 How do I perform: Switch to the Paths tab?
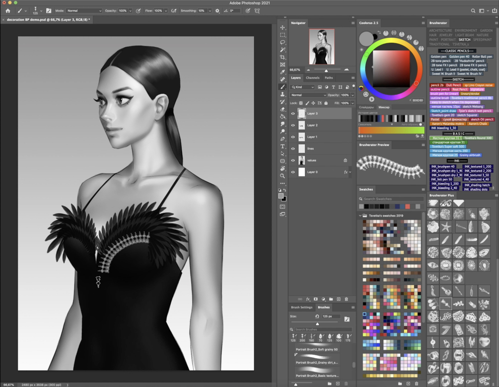[329, 77]
